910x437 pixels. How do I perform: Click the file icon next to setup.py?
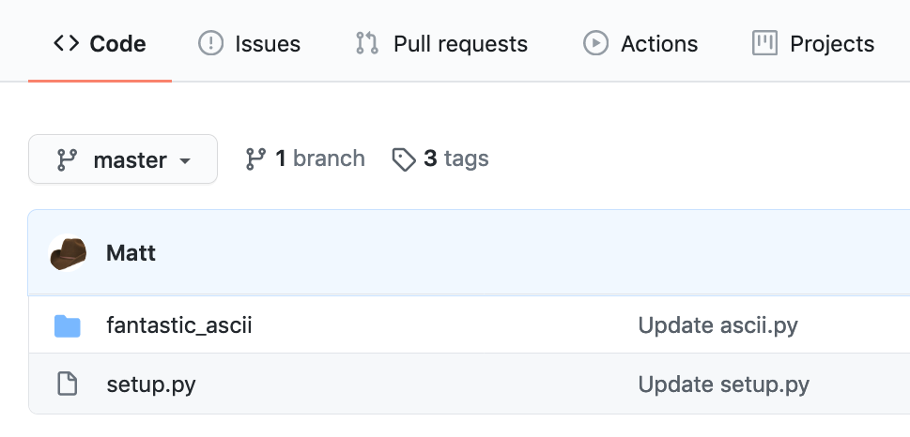(x=67, y=384)
